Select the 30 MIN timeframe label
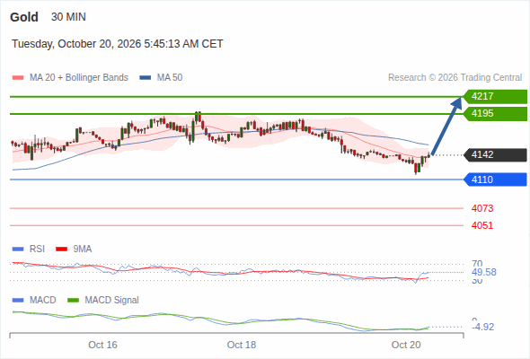This screenshot has width=530, height=359. 68,17
